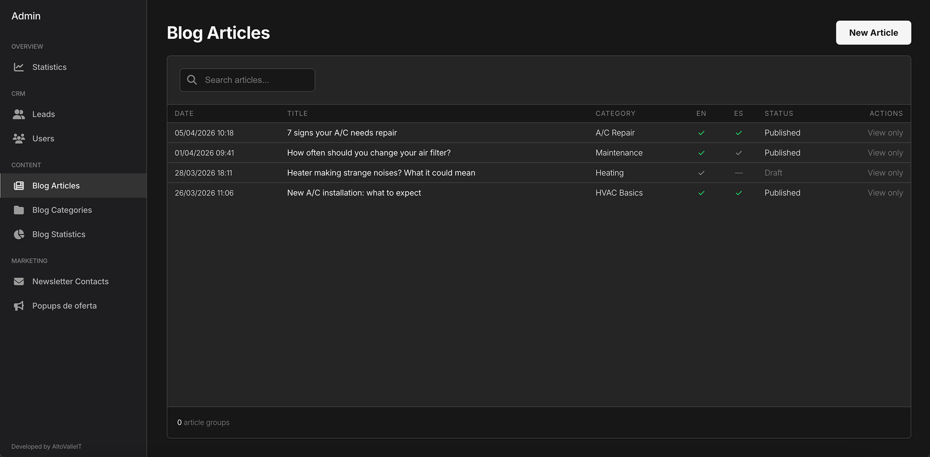Click the magnifier icon in the search bar

pos(192,79)
